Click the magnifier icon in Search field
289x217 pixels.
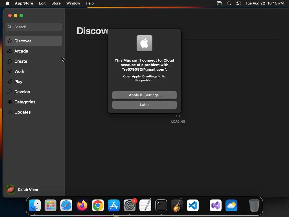(10, 27)
